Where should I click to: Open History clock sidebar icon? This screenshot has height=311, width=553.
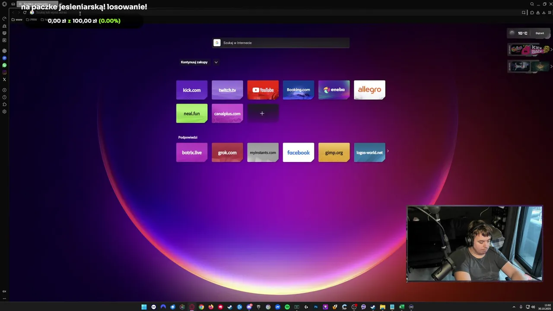tap(4, 97)
